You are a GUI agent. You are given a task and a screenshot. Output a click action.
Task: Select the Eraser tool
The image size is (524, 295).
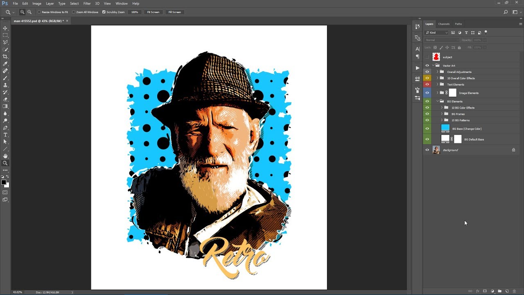pyautogui.click(x=5, y=99)
